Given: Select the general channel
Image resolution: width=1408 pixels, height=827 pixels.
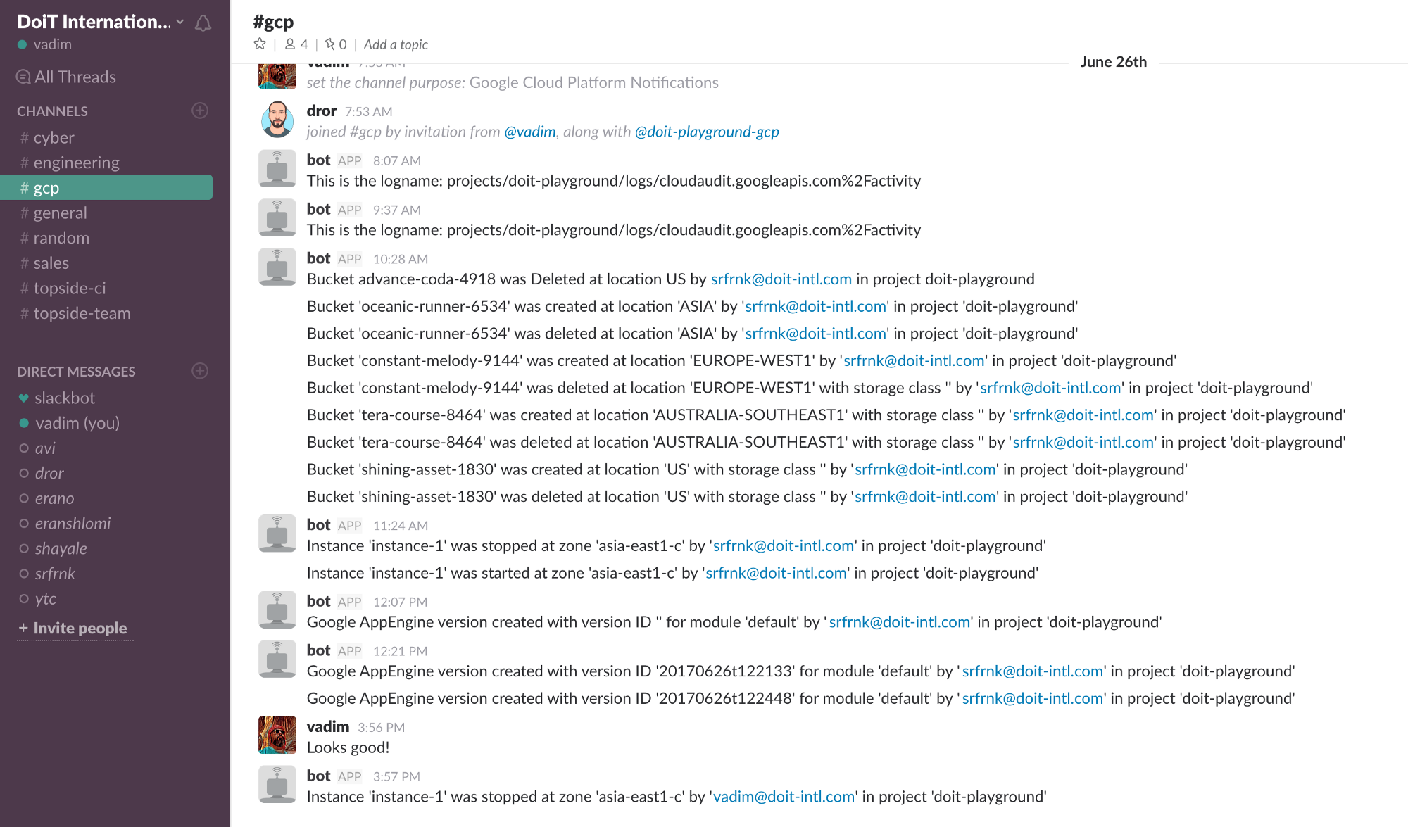Looking at the screenshot, I should point(60,213).
